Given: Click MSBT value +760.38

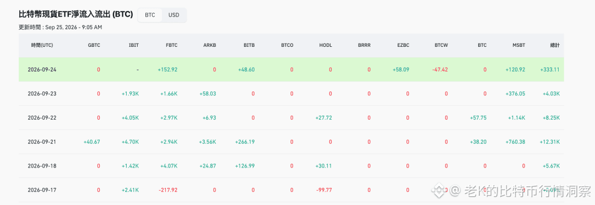Looking at the screenshot, I should pos(515,142).
